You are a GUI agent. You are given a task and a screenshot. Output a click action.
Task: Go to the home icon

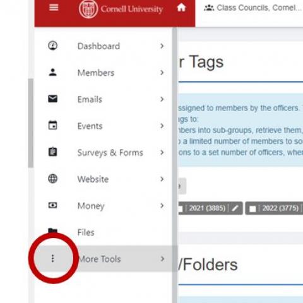click(x=181, y=8)
